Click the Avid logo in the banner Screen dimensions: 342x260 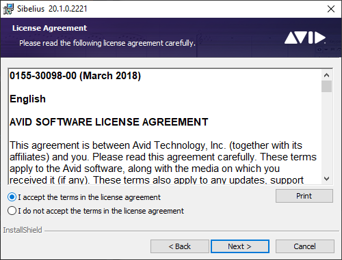tap(305, 38)
